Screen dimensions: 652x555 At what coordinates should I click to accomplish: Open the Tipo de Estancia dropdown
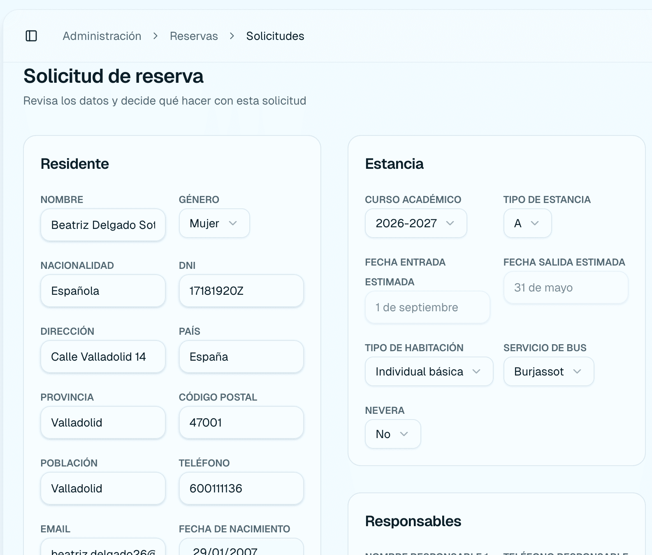tap(527, 224)
